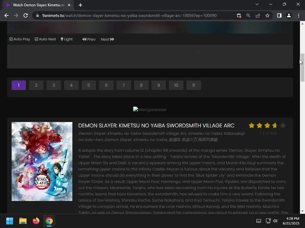Select episode 10
The height and width of the screenshot is (228, 305).
click(x=176, y=85)
